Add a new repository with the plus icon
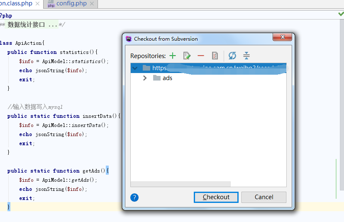 point(173,56)
